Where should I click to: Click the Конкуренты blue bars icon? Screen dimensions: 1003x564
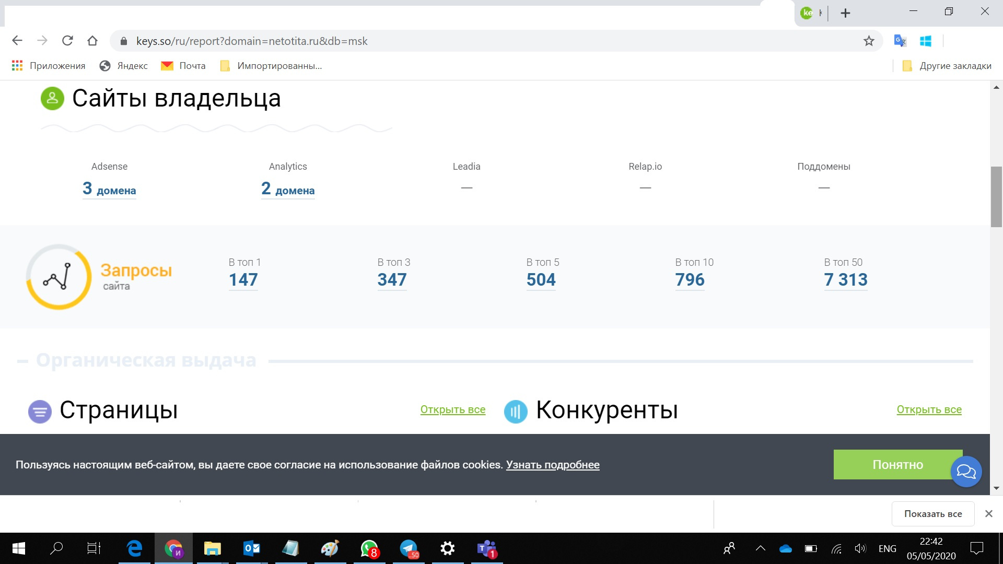516,412
